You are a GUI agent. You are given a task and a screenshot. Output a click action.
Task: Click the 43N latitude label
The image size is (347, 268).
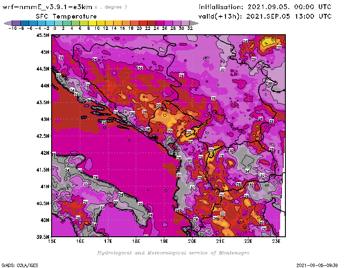(x=45, y=119)
